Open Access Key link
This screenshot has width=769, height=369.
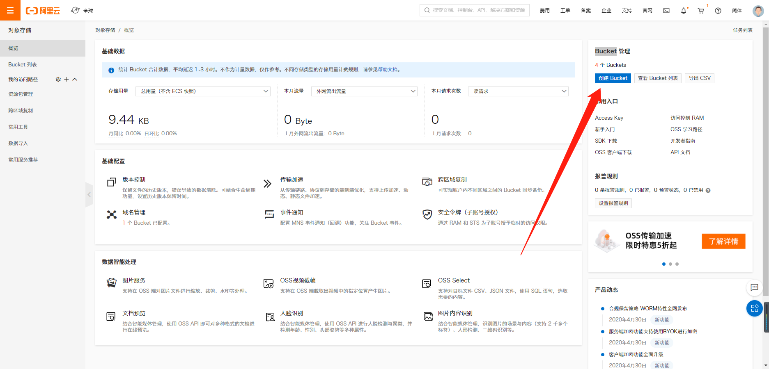click(x=609, y=118)
